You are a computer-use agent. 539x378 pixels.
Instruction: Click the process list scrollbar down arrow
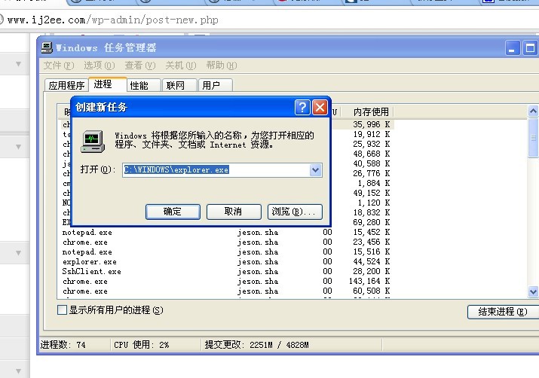pos(533,292)
